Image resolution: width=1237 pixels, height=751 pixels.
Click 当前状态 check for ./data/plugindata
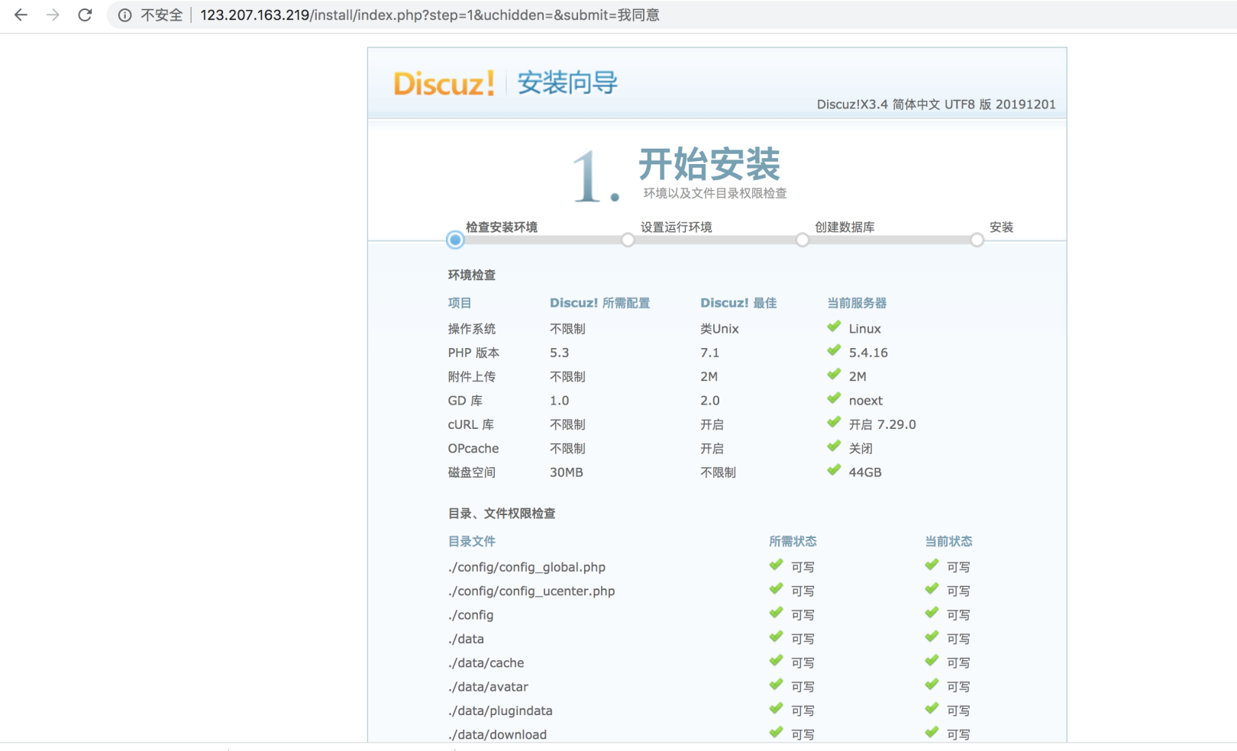[932, 708]
